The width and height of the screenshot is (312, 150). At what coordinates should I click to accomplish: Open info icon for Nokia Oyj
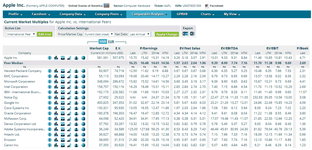click(49, 98)
